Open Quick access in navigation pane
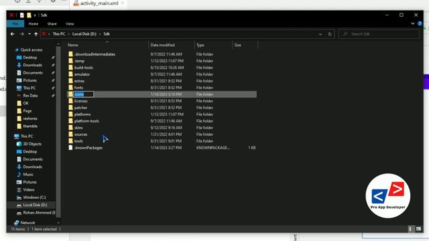This screenshot has height=241, width=429. click(x=32, y=50)
